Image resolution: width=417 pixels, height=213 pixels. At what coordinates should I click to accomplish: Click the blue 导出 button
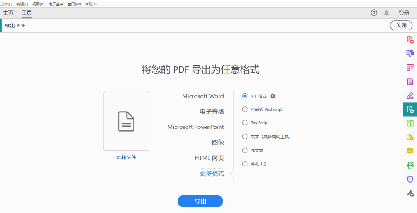(200, 201)
